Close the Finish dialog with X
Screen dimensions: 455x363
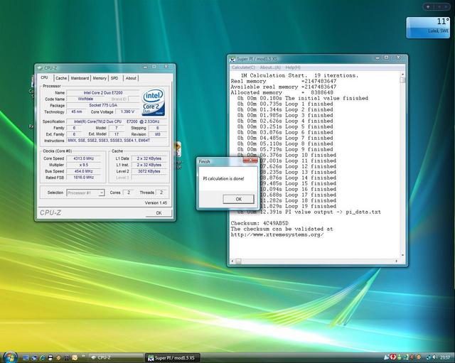[250, 161]
